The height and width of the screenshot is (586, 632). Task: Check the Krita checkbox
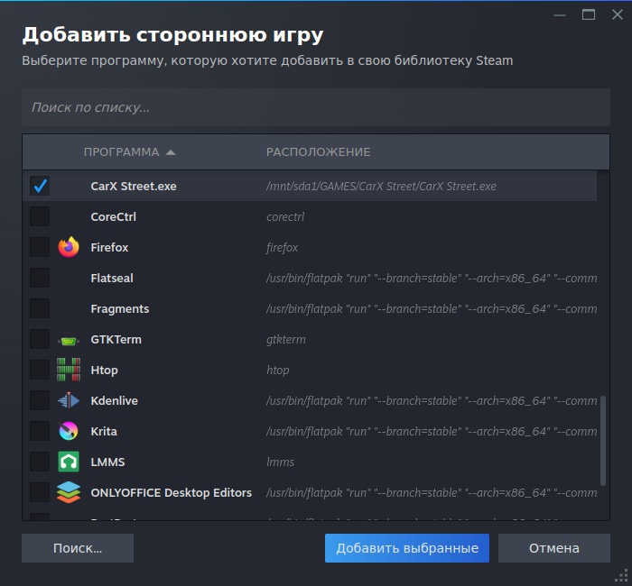pos(40,431)
